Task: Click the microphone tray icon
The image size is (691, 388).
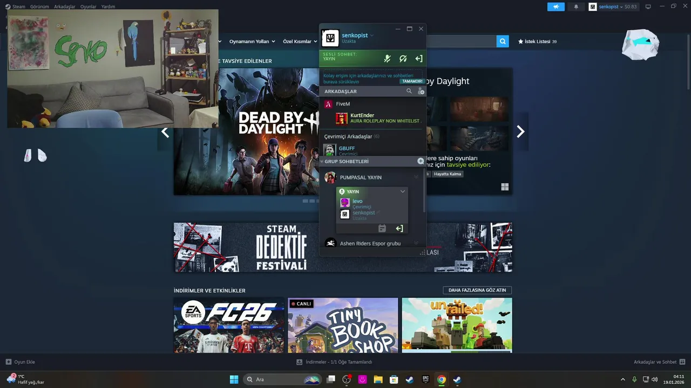Action: (x=635, y=379)
